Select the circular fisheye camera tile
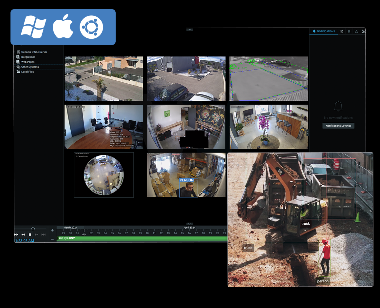The width and height of the screenshot is (380, 308). pos(104,175)
